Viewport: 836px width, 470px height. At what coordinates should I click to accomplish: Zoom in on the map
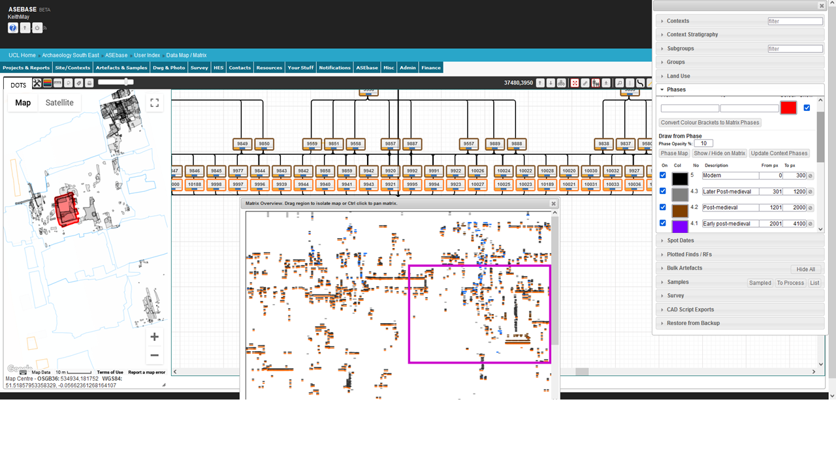[154, 337]
